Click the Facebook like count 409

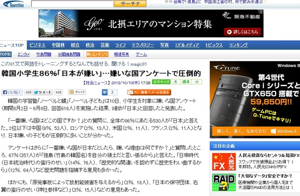(28, 92)
